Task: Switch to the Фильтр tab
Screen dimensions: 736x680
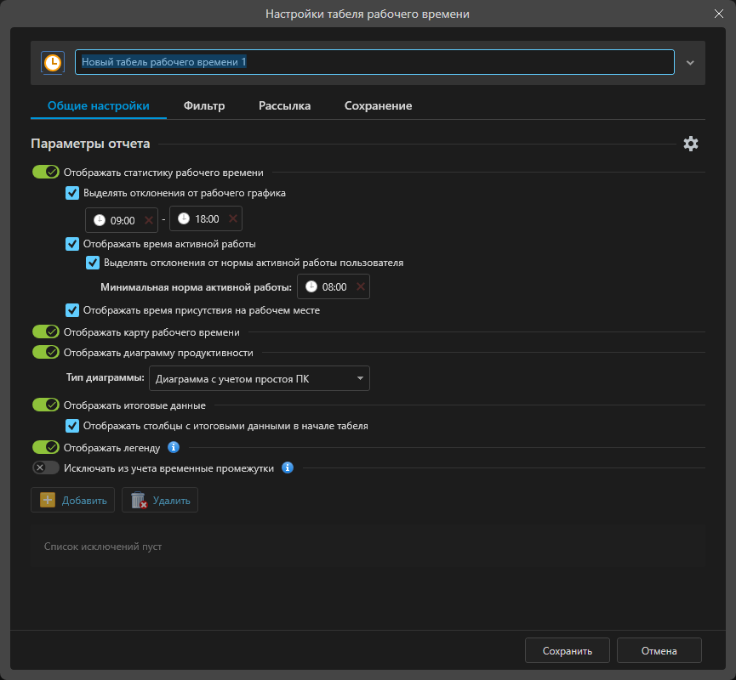Action: coord(204,106)
